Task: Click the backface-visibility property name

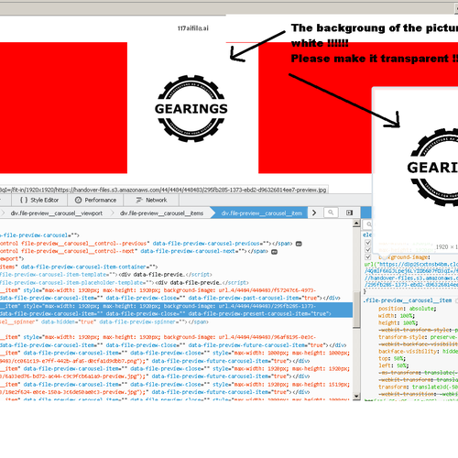Action: pyautogui.click(x=408, y=351)
